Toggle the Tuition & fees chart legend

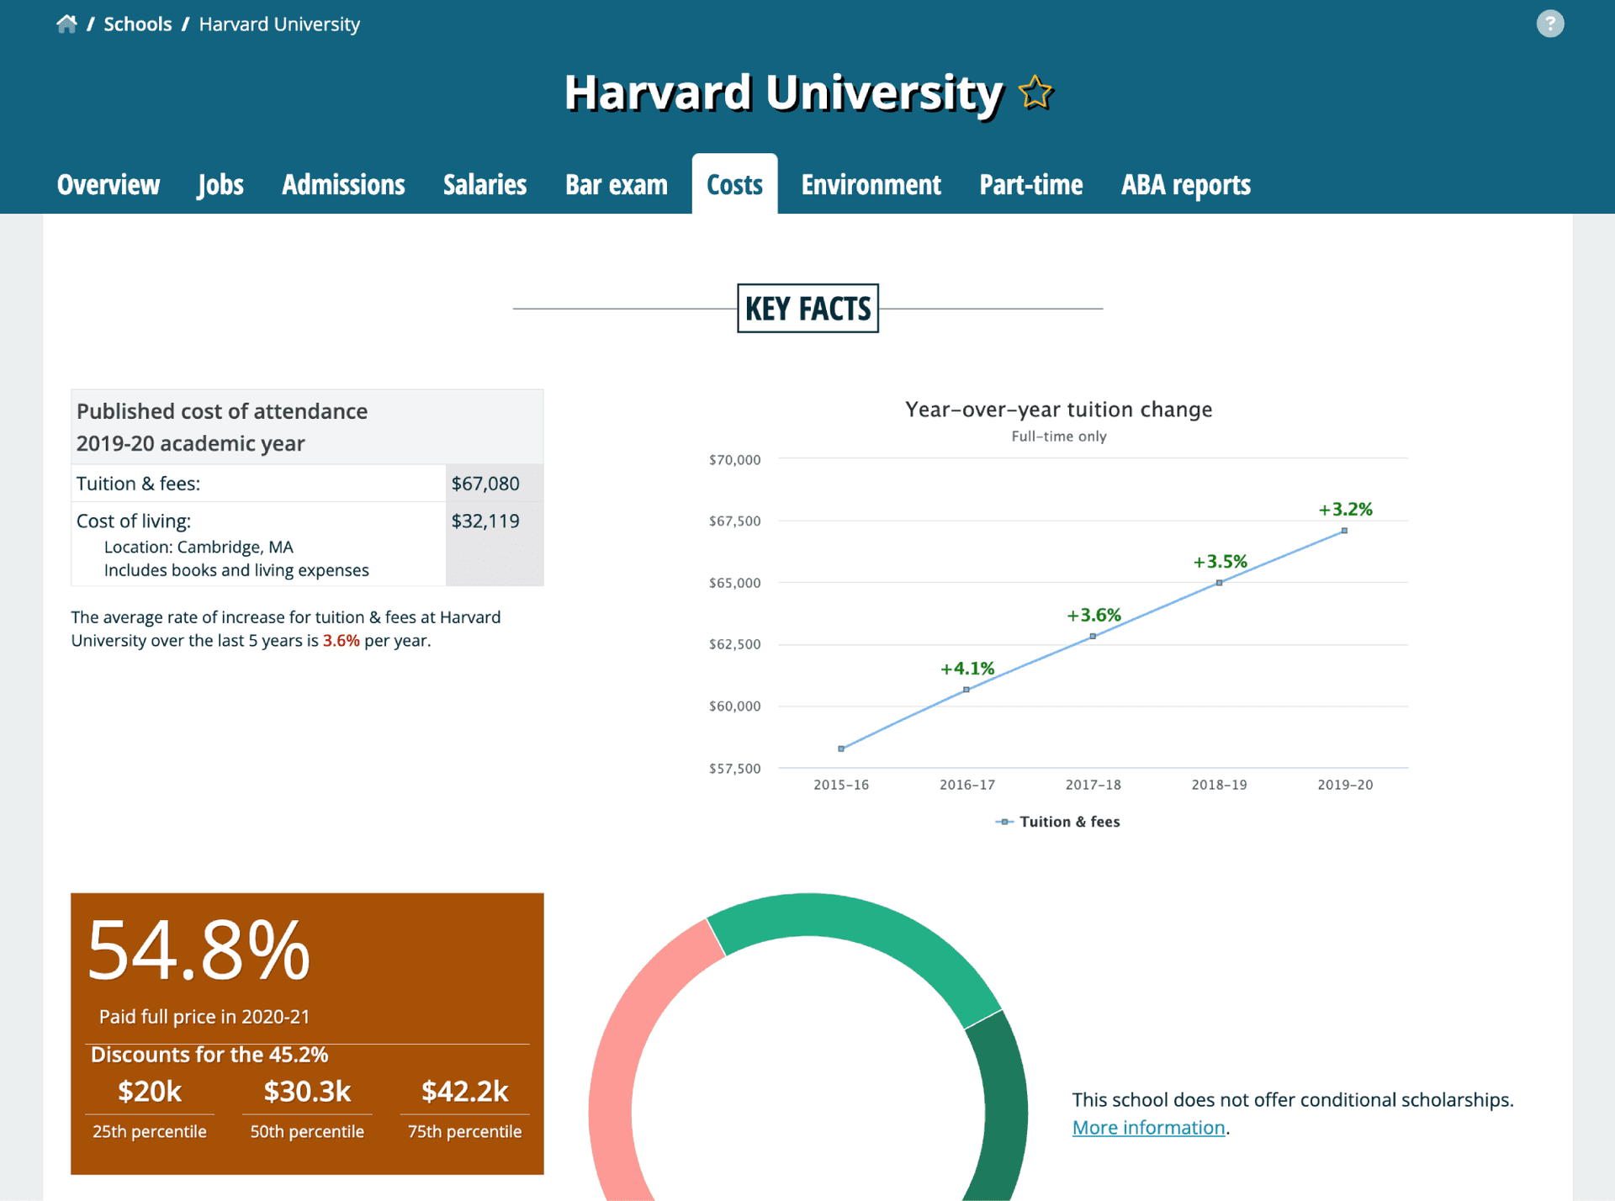tap(1056, 821)
